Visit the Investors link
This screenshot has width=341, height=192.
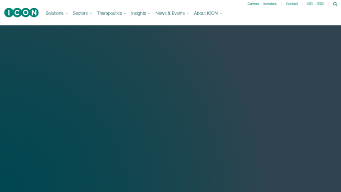click(270, 3)
